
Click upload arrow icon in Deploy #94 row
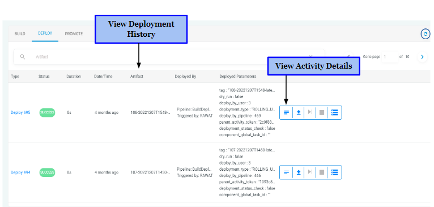[299, 172]
